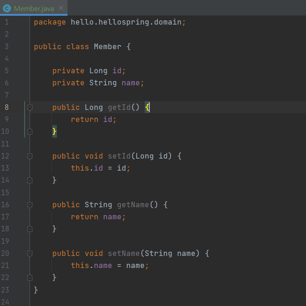Click line number 3 in the gutter

click(6, 46)
